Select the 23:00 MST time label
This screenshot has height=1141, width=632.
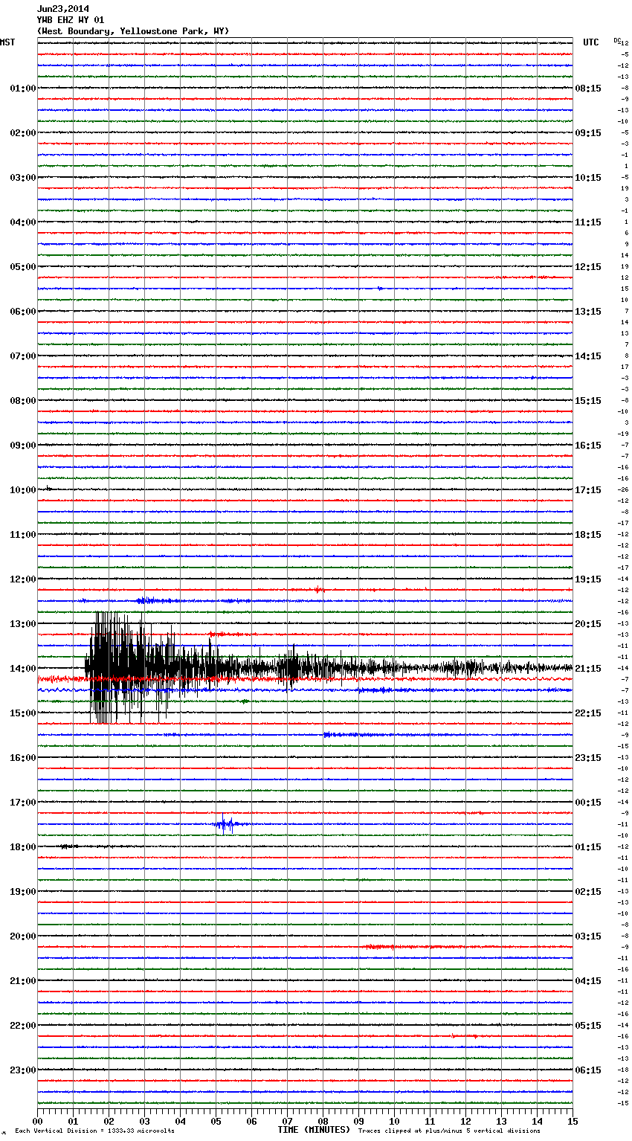[x=23, y=1070]
